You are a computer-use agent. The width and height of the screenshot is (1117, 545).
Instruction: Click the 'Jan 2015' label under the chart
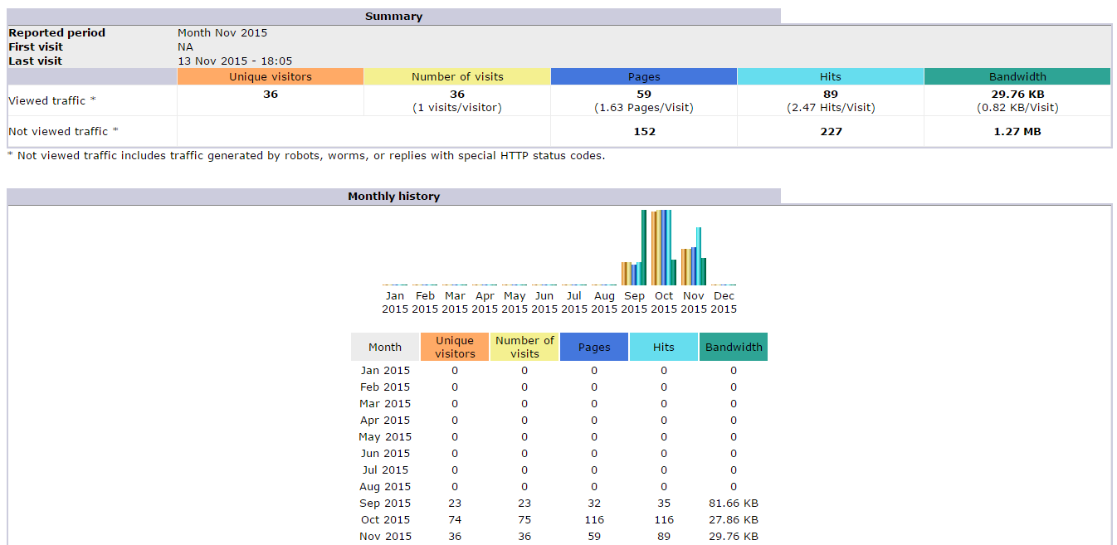tap(395, 302)
